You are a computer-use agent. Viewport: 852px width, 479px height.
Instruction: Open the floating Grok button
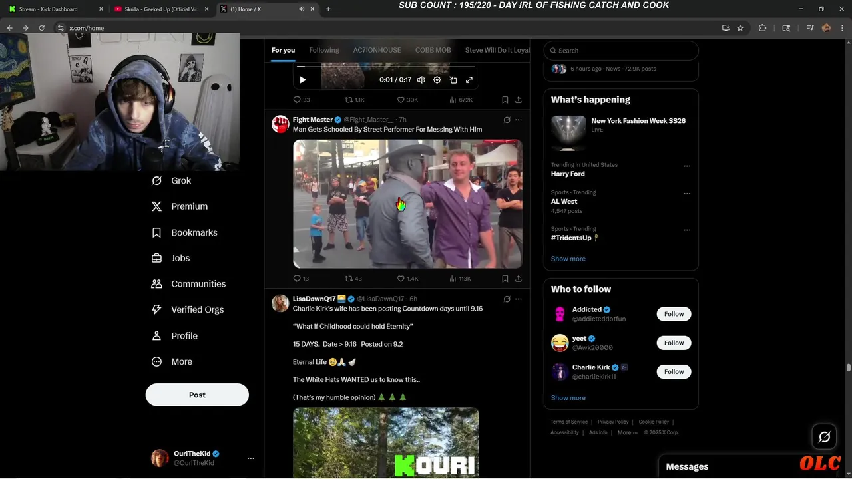click(x=824, y=437)
